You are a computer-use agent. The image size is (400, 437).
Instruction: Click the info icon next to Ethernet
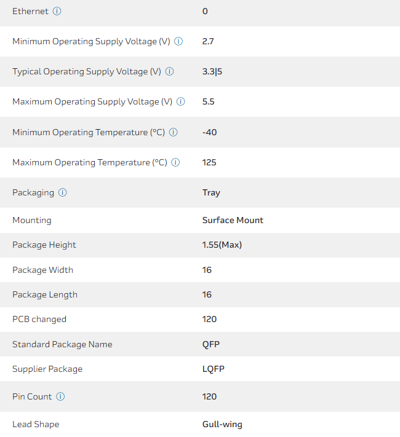coord(57,11)
